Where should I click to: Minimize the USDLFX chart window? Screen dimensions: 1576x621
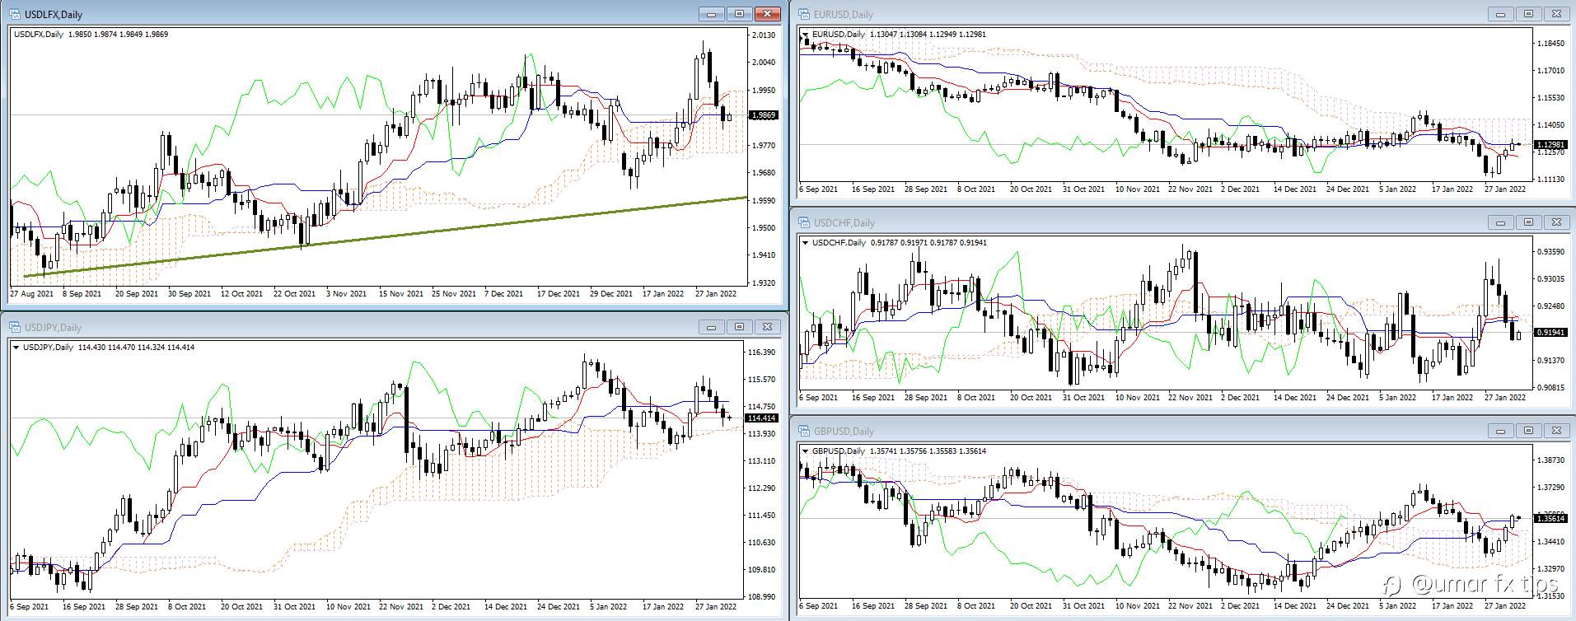(711, 14)
